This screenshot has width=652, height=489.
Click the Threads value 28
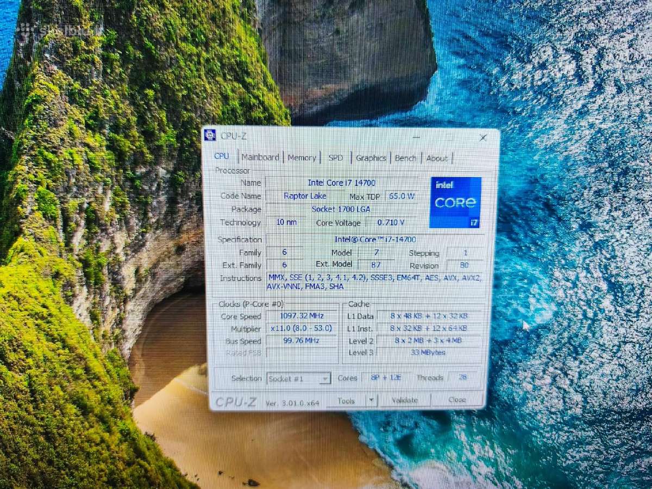point(463,377)
